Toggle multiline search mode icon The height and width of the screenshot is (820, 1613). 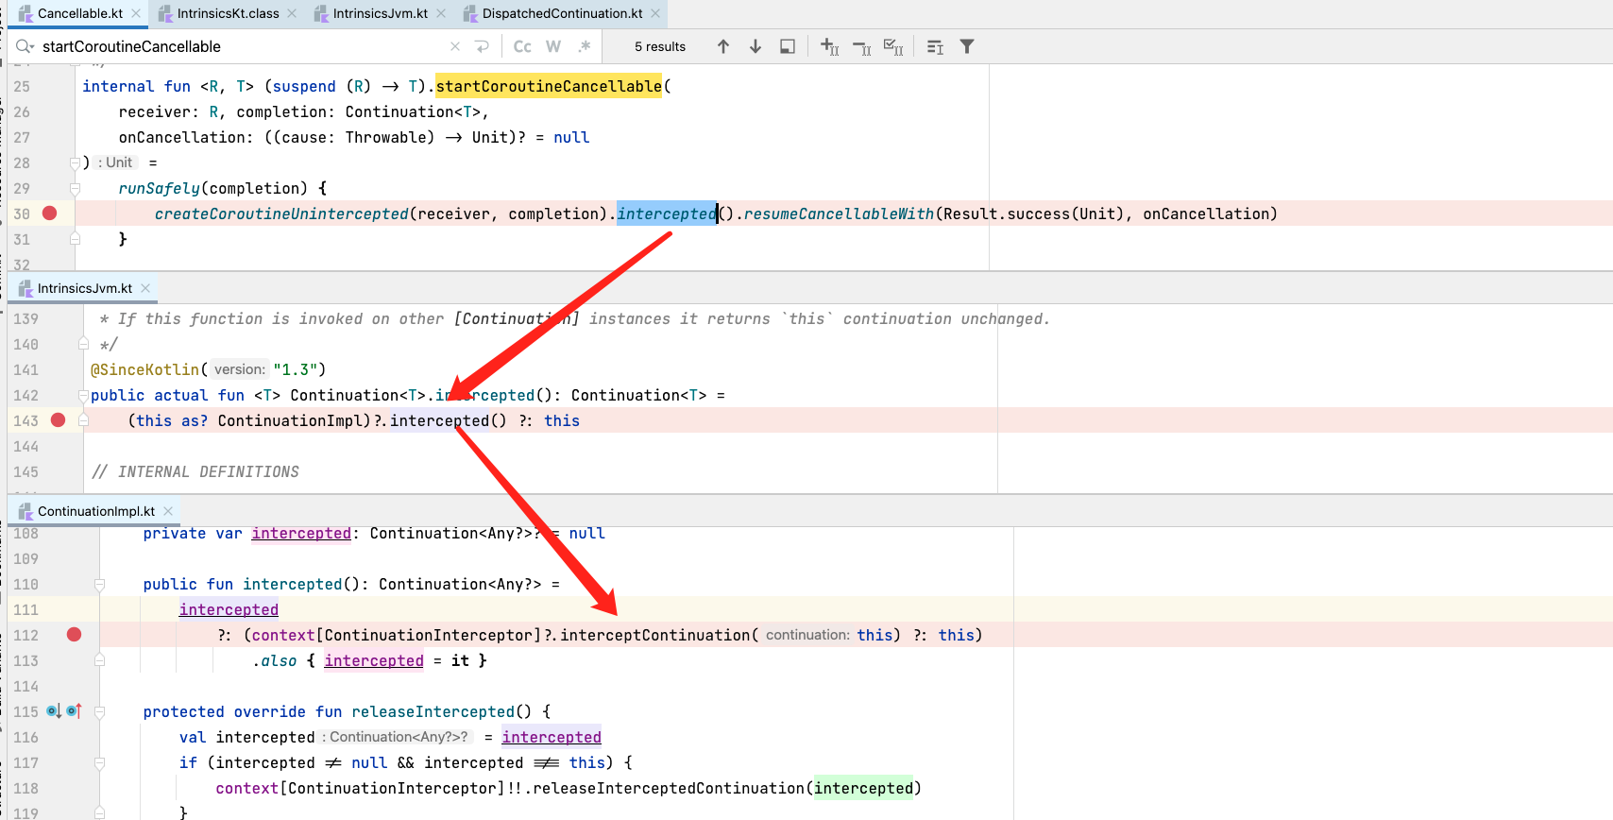click(x=935, y=46)
